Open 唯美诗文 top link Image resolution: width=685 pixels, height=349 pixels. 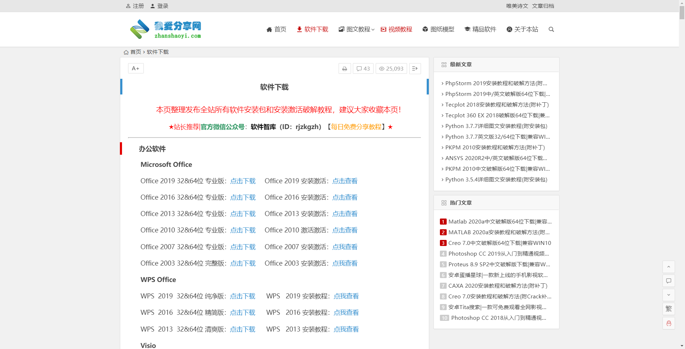(x=517, y=6)
